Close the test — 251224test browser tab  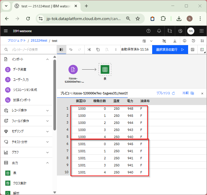[x=76, y=6]
